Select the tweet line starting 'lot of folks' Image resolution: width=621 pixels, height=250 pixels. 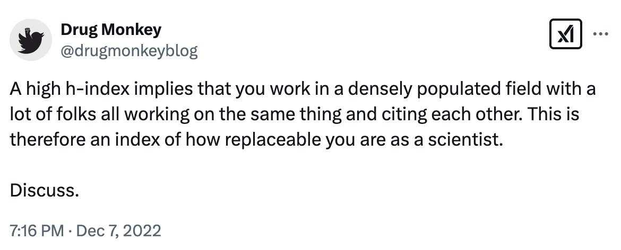pos(294,114)
